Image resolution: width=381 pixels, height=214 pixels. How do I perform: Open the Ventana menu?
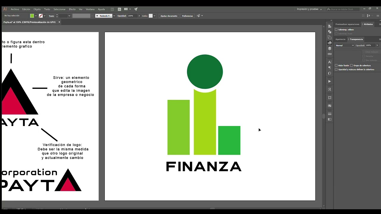90,9
